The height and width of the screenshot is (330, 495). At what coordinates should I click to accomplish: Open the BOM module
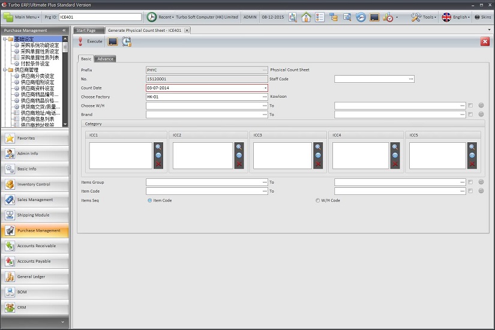[35, 292]
